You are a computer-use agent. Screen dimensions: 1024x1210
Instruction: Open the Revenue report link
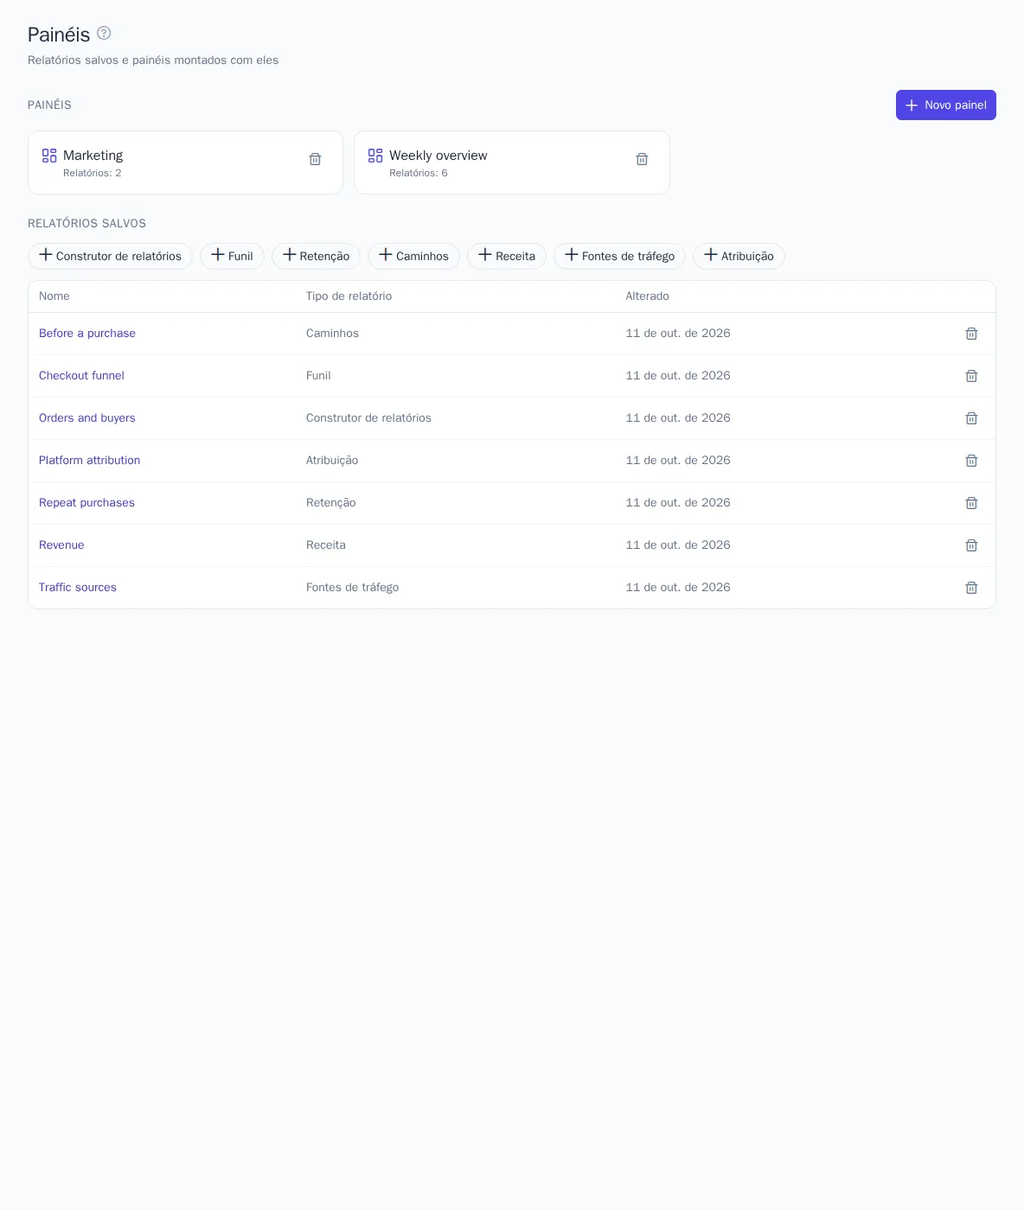click(x=61, y=545)
